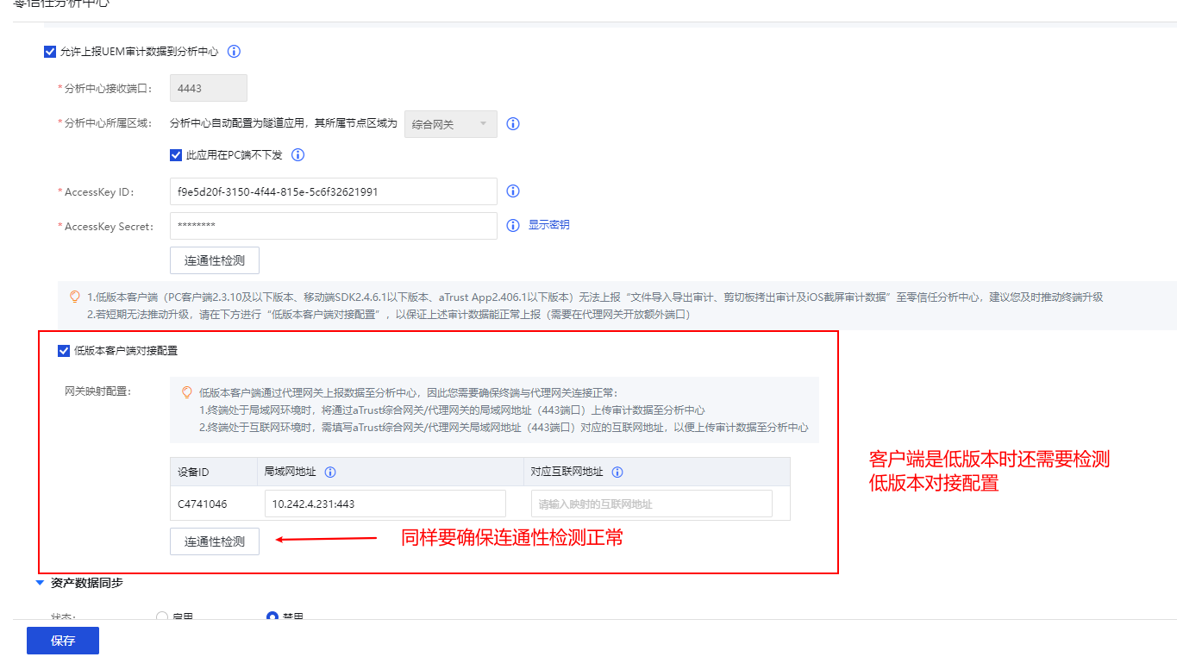Click the 显示密钥 link
This screenshot has width=1177, height=657.
point(548,225)
